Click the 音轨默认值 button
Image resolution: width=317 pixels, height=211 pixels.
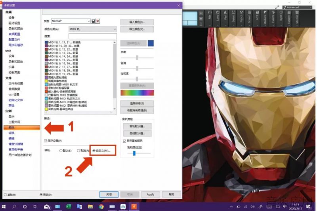(137, 126)
